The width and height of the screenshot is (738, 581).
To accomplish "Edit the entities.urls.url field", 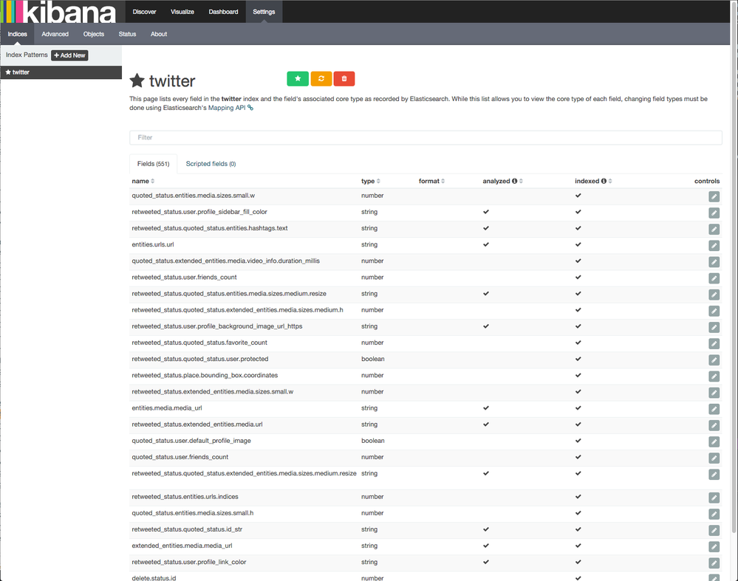I will [714, 245].
